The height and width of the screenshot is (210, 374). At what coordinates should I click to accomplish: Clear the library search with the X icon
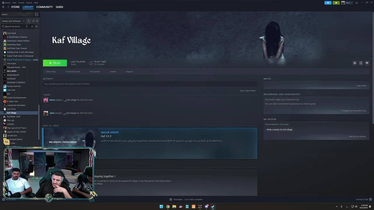coord(32,27)
